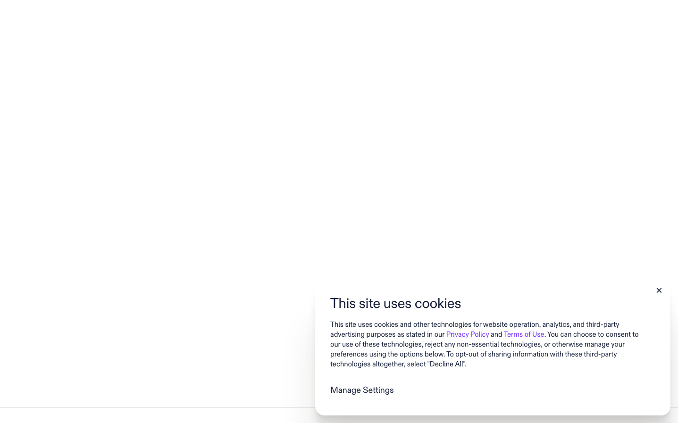Read usage terms through Terms of Use
The height and width of the screenshot is (423, 678).
tap(524, 334)
